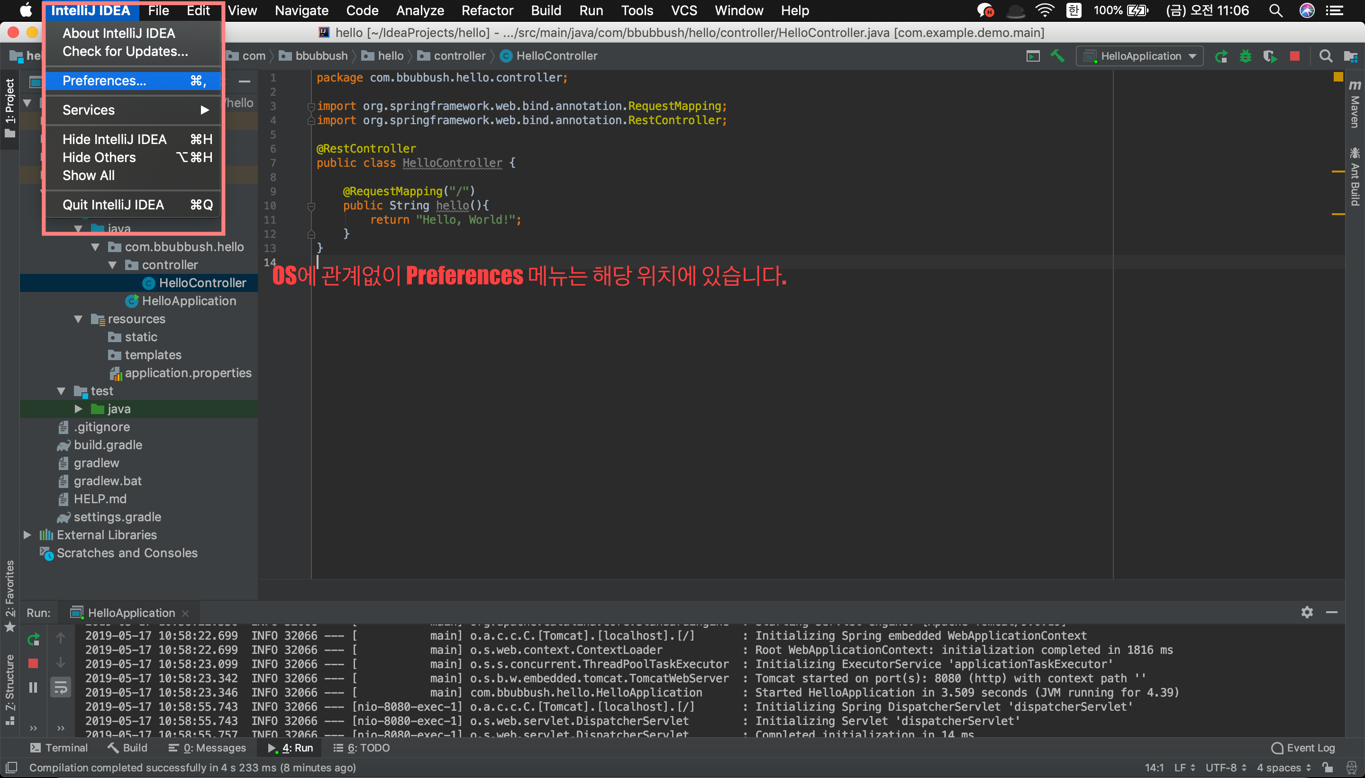Viewport: 1365px width, 778px height.
Task: Toggle the read-only lock in the status bar
Action: 1327,767
